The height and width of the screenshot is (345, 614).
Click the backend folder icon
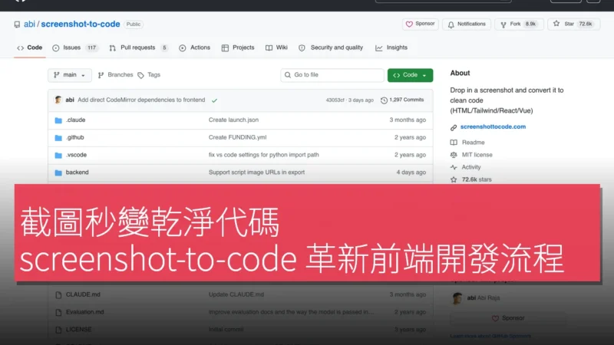click(x=58, y=173)
